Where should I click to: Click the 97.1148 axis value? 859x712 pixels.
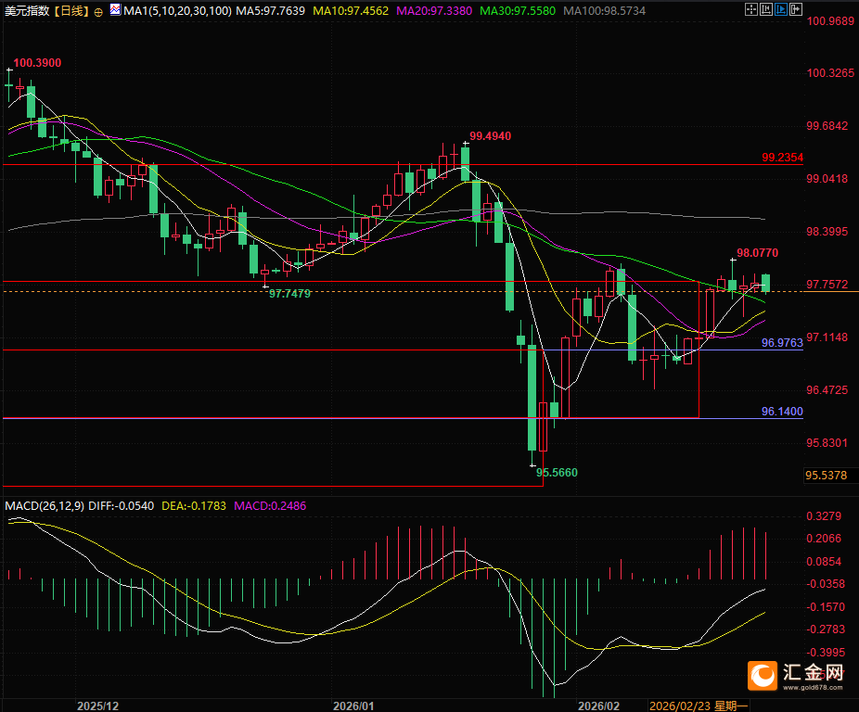tap(827, 337)
